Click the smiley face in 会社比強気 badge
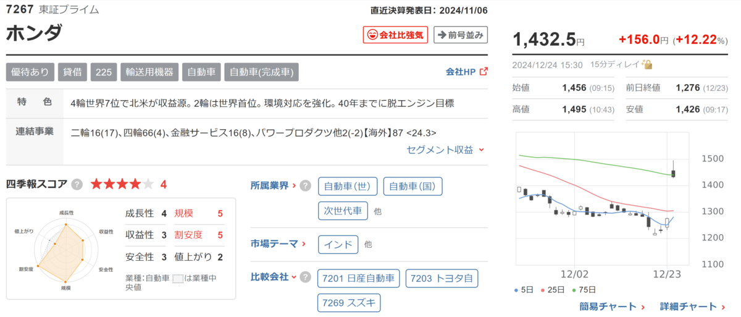The image size is (741, 317). [372, 35]
